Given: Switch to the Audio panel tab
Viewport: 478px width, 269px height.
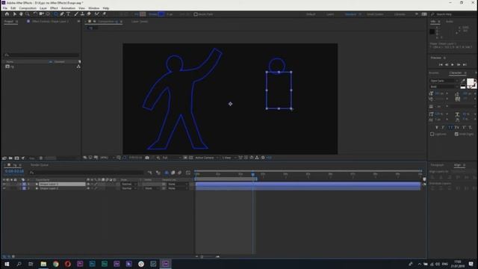Looking at the screenshot, I should pyautogui.click(x=450, y=22).
